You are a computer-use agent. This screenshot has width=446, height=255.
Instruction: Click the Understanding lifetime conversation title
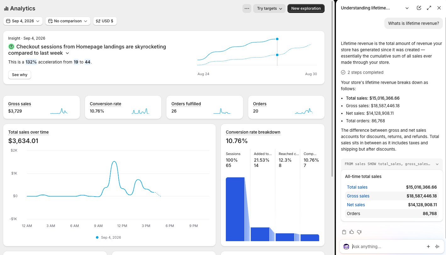tap(365, 8)
